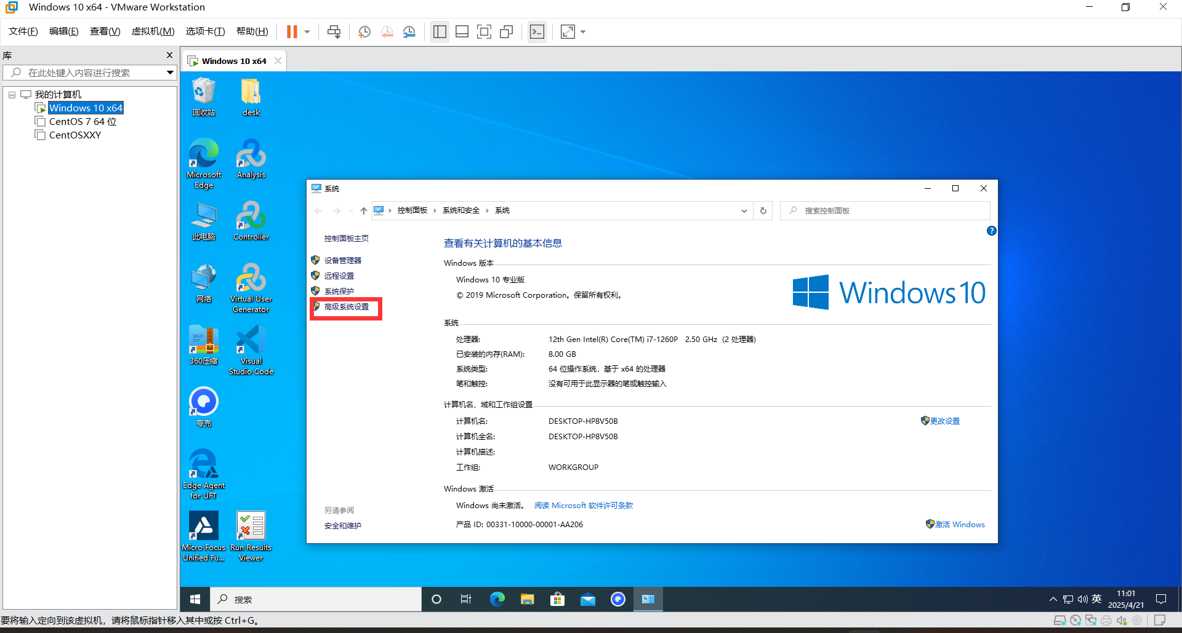The image size is (1182, 633).
Task: Toggle the library sidebar view icon
Action: pyautogui.click(x=440, y=31)
